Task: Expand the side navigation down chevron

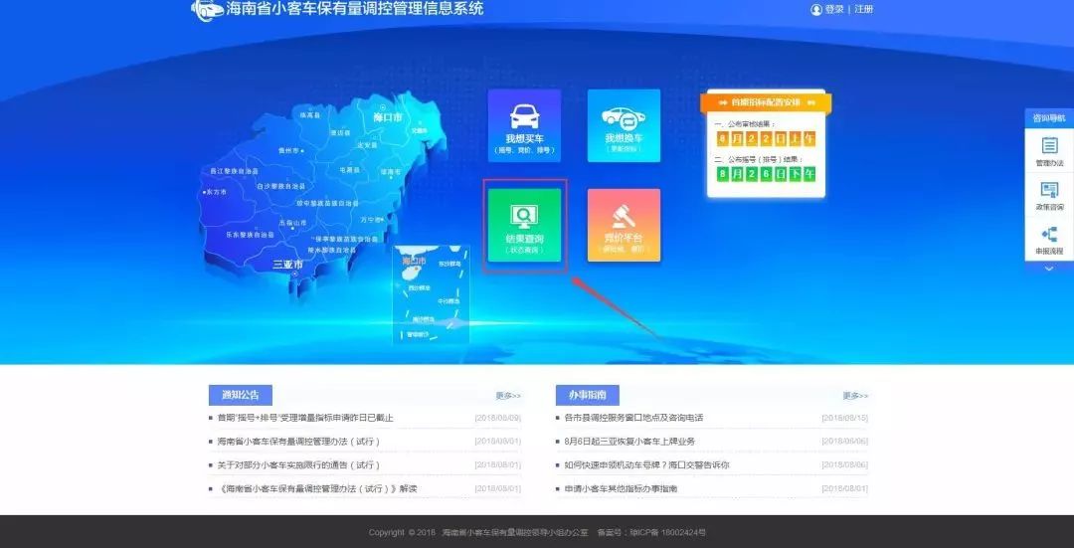Action: (1049, 270)
